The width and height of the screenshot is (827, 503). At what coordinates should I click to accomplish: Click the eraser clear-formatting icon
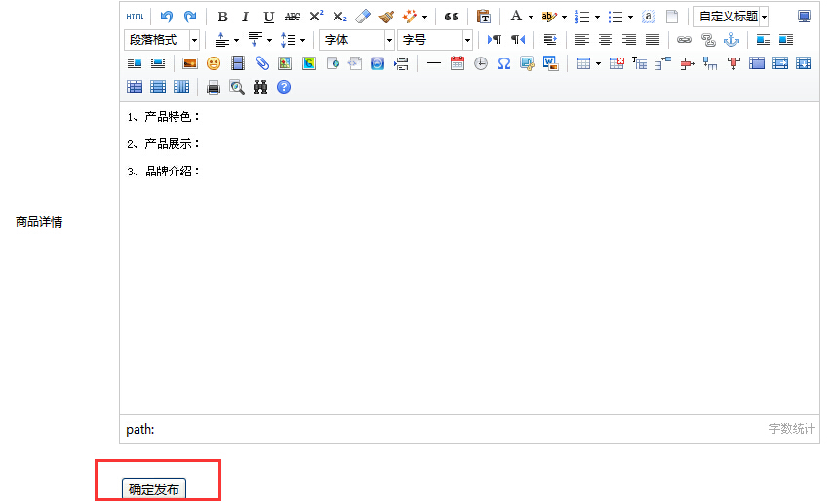[364, 17]
